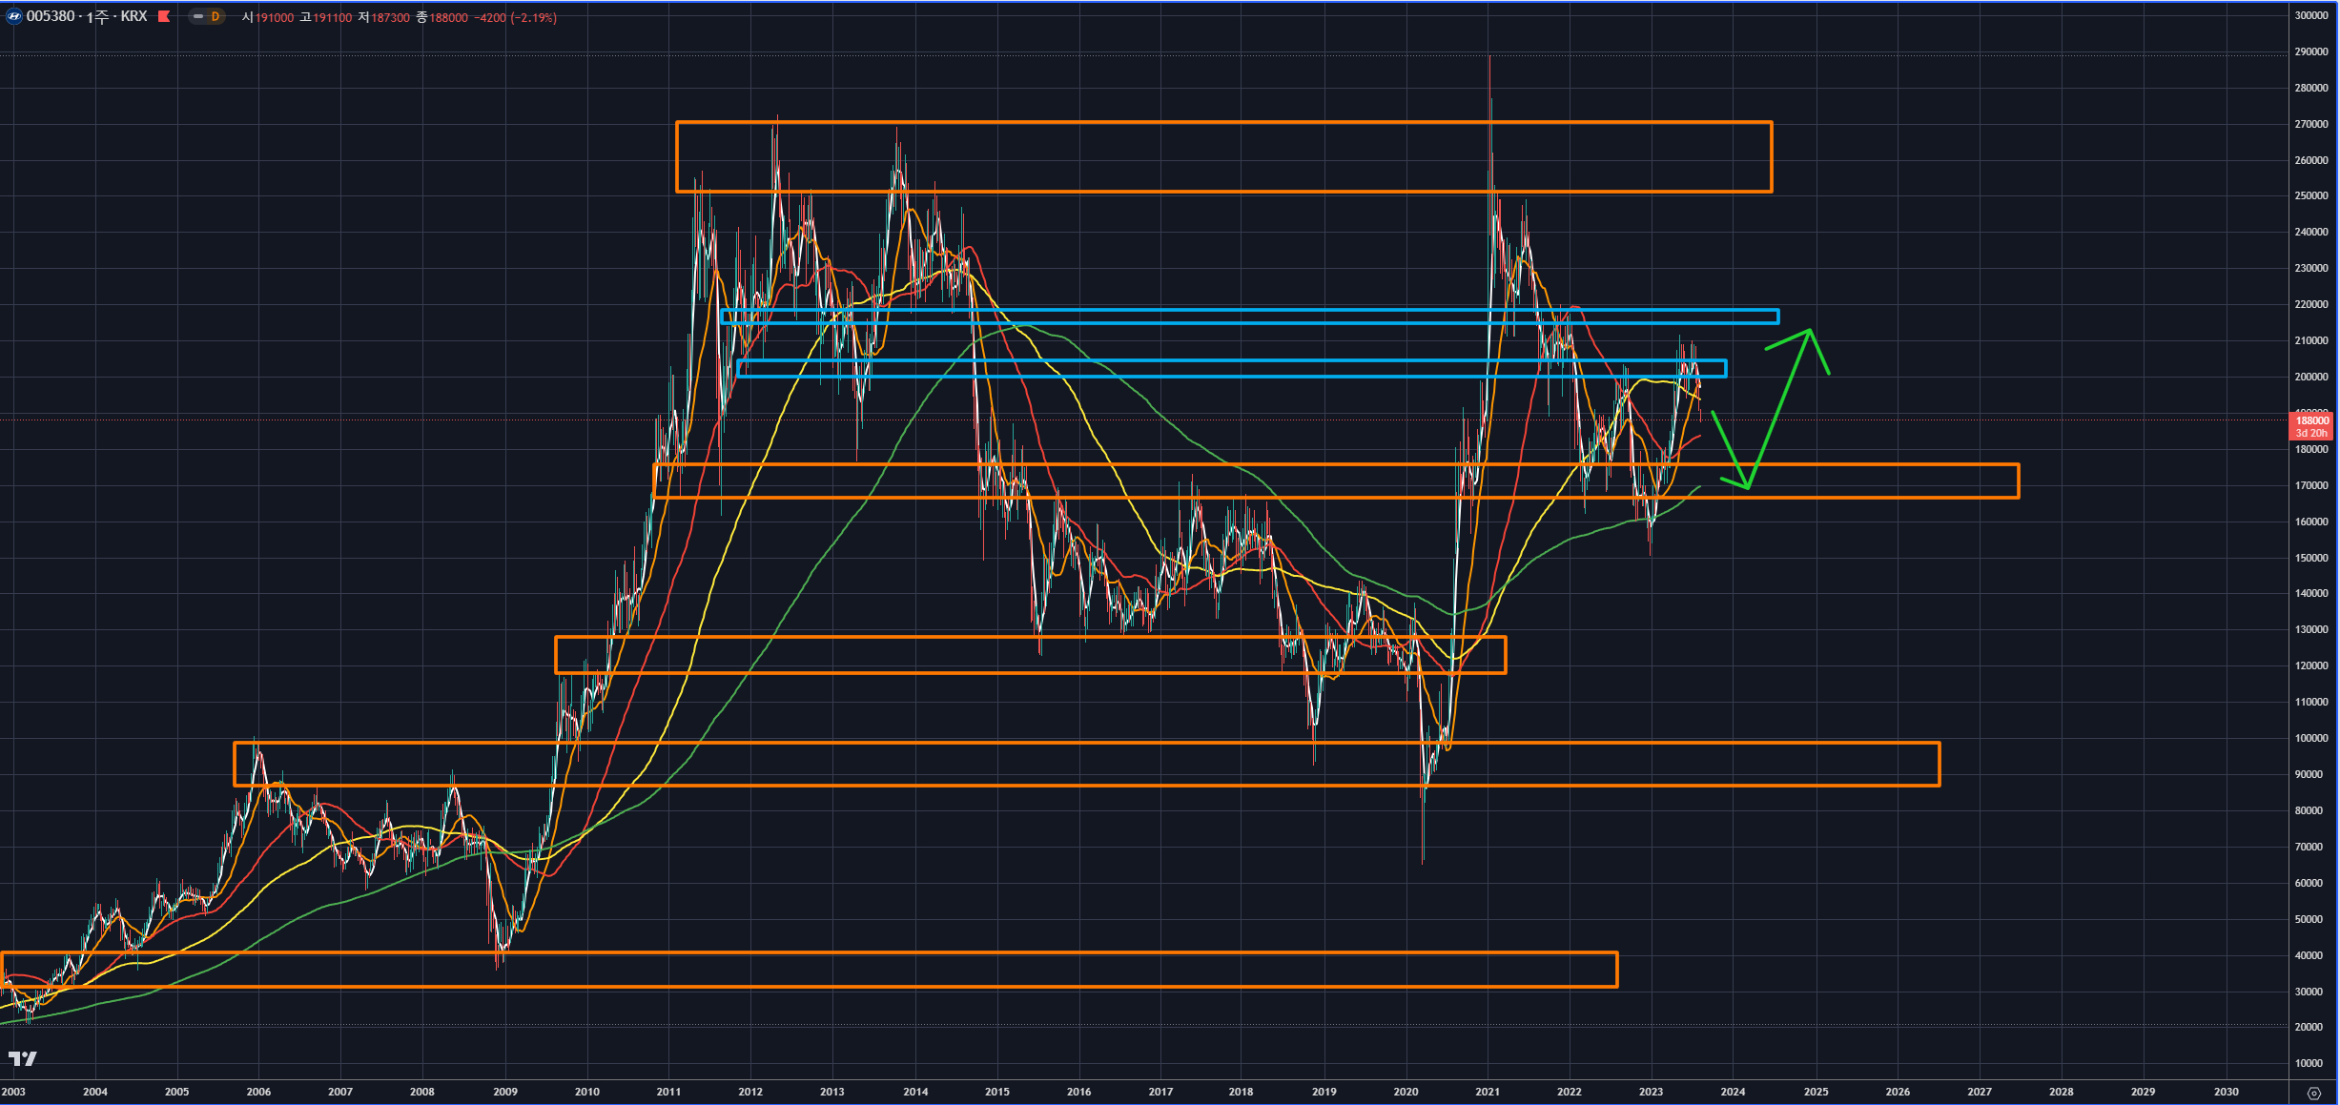Click the red flag symbol marker

click(x=164, y=16)
